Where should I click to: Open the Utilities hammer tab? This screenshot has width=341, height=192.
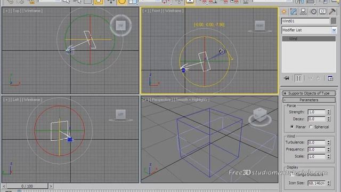click(x=332, y=11)
